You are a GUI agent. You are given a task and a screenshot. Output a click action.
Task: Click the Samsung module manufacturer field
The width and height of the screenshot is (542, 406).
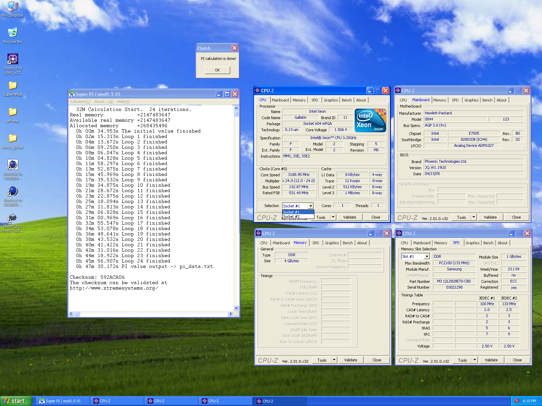click(454, 269)
